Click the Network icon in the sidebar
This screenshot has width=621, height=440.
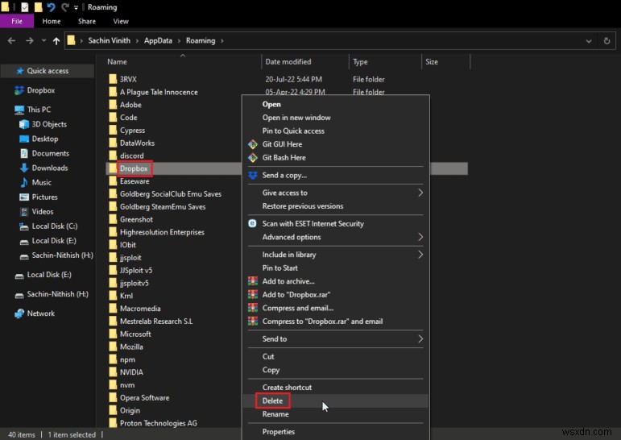(19, 313)
